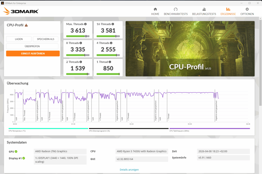The width and height of the screenshot is (262, 174).
Task: Click the 16 Threads marker in the chart
Action: tap(49, 116)
